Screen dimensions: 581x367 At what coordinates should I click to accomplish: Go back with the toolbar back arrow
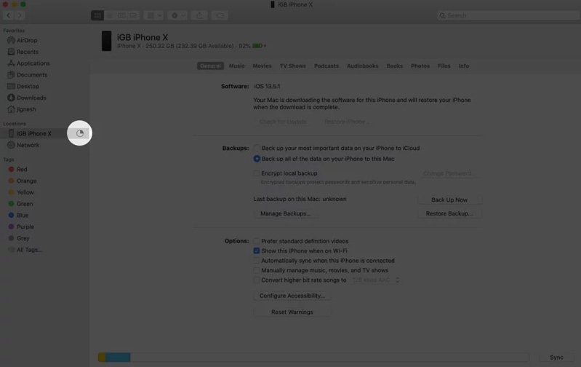coord(8,15)
